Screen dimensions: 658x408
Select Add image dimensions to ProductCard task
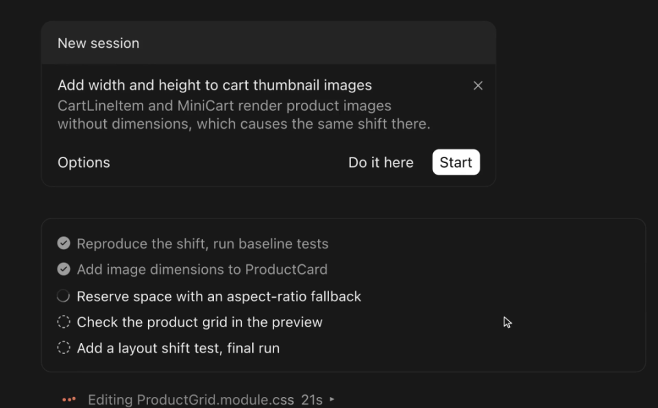(202, 269)
